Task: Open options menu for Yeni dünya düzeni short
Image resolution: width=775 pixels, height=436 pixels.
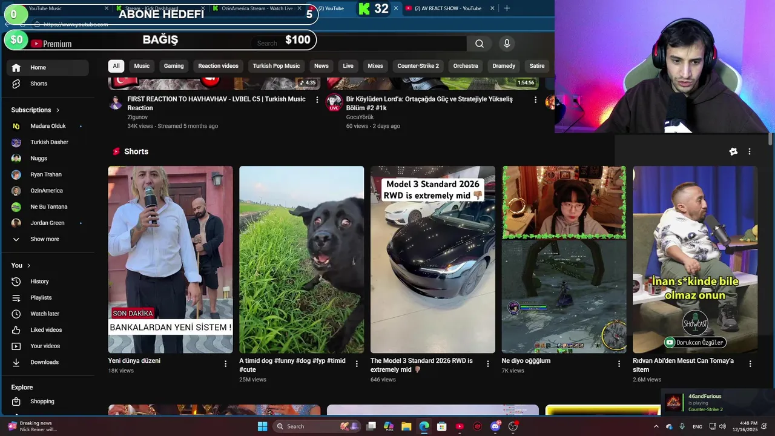Action: pyautogui.click(x=225, y=364)
